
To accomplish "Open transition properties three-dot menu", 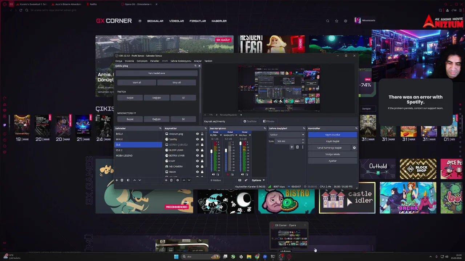I will click(x=303, y=147).
